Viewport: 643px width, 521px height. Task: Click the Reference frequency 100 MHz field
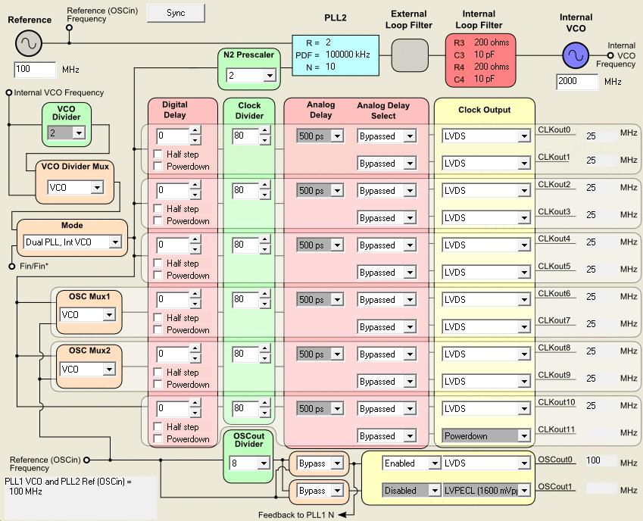[x=36, y=70]
